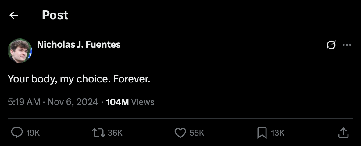This screenshot has height=146, width=361.
Task: Like the post with the heart icon
Action: click(180, 133)
